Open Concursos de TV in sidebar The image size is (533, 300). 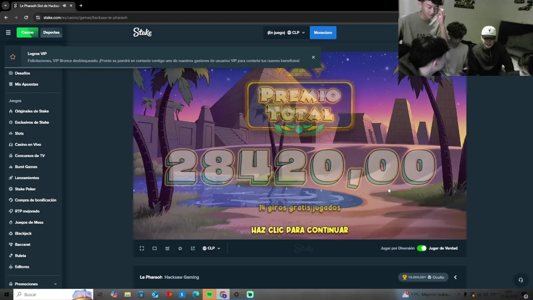(30, 156)
